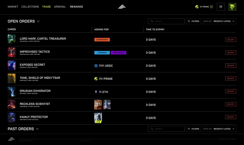Click the ETH icon in Drusian row
The height and width of the screenshot is (145, 244).
point(96,92)
